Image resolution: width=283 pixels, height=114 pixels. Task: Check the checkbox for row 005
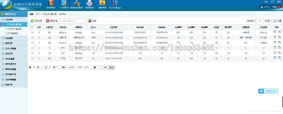pyautogui.click(x=32, y=43)
